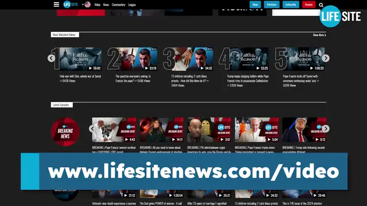Play the 5:04 Pope Francis video
Image resolution: width=367 pixels, height=206 pixels.
[x=257, y=130]
